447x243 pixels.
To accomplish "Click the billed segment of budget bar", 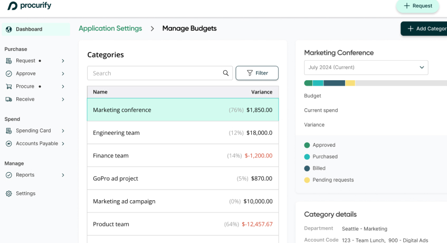I will tap(334, 83).
